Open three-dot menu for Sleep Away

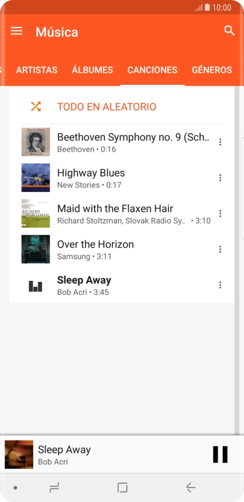(x=220, y=285)
